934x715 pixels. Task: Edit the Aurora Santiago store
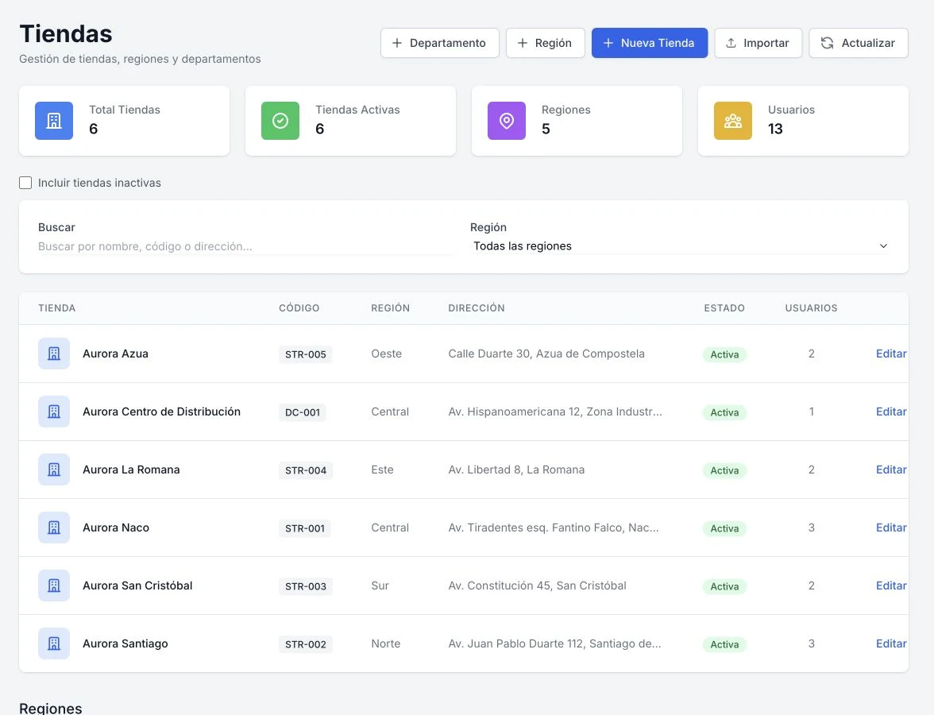pyautogui.click(x=891, y=643)
